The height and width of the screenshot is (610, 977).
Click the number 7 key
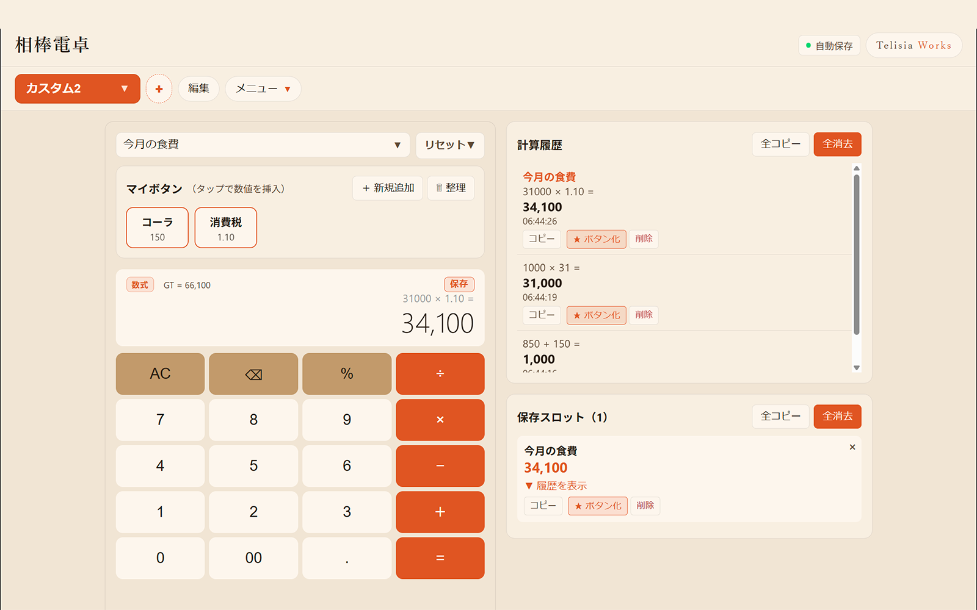click(160, 420)
